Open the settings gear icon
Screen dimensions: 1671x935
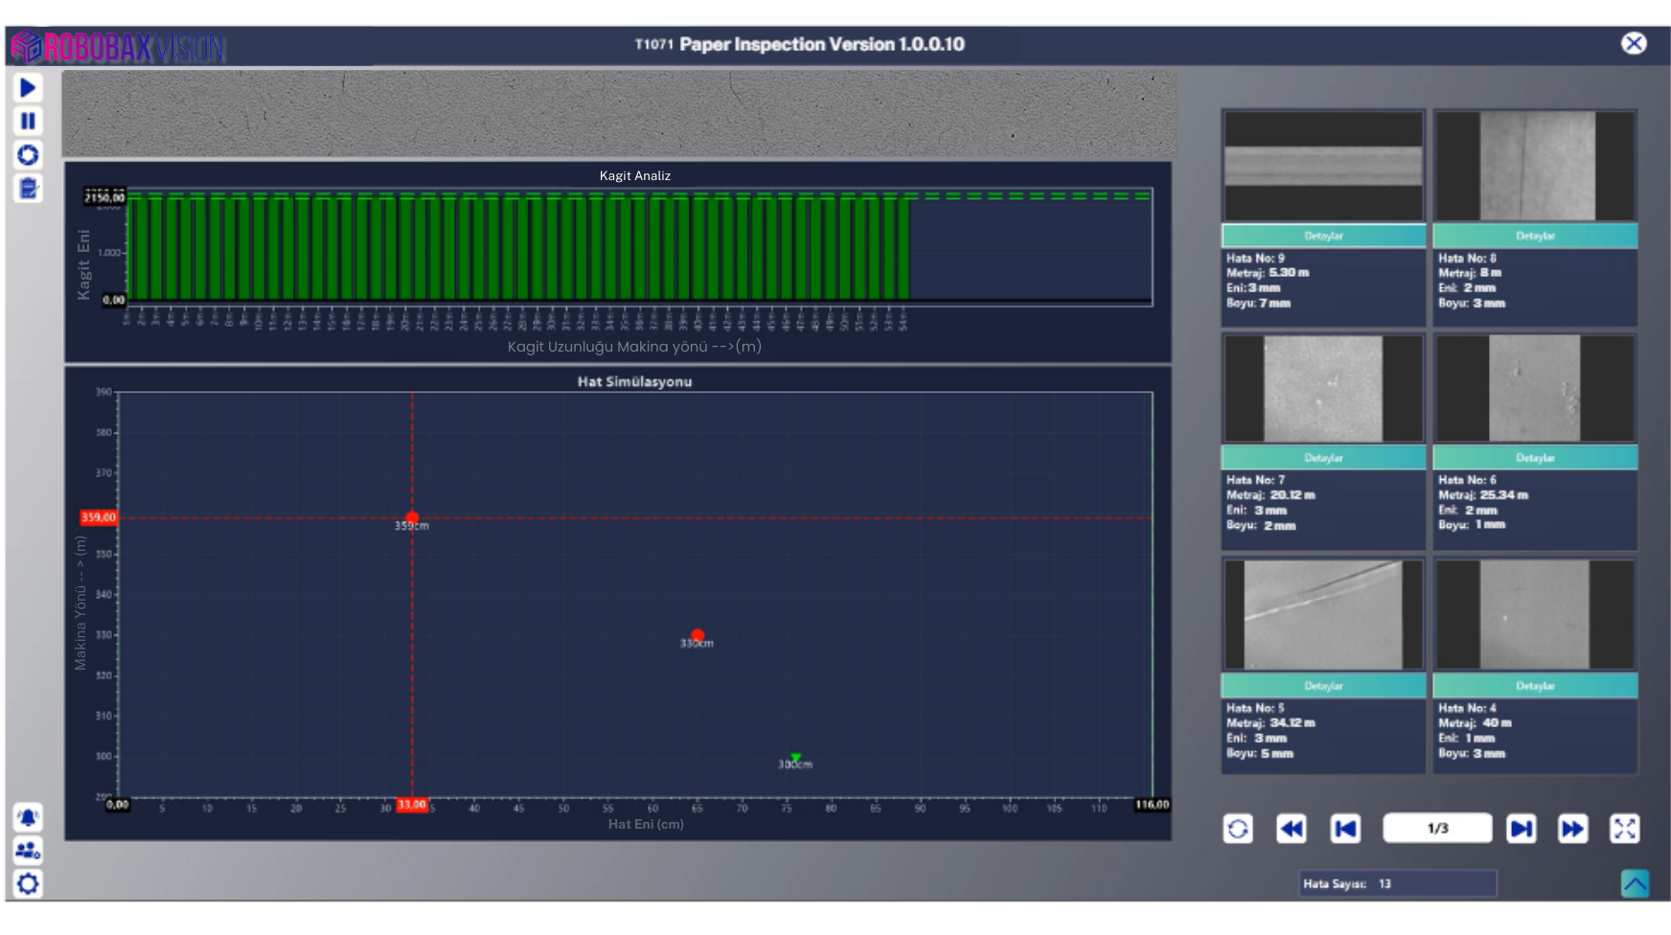pyautogui.click(x=28, y=883)
